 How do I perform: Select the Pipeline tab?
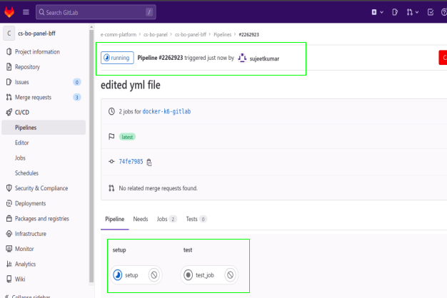[114, 219]
